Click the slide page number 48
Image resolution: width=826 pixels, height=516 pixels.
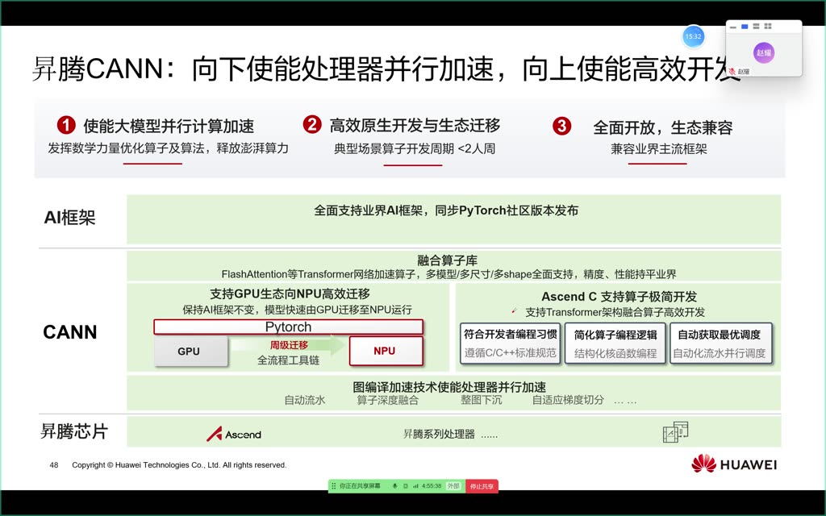[54, 465]
